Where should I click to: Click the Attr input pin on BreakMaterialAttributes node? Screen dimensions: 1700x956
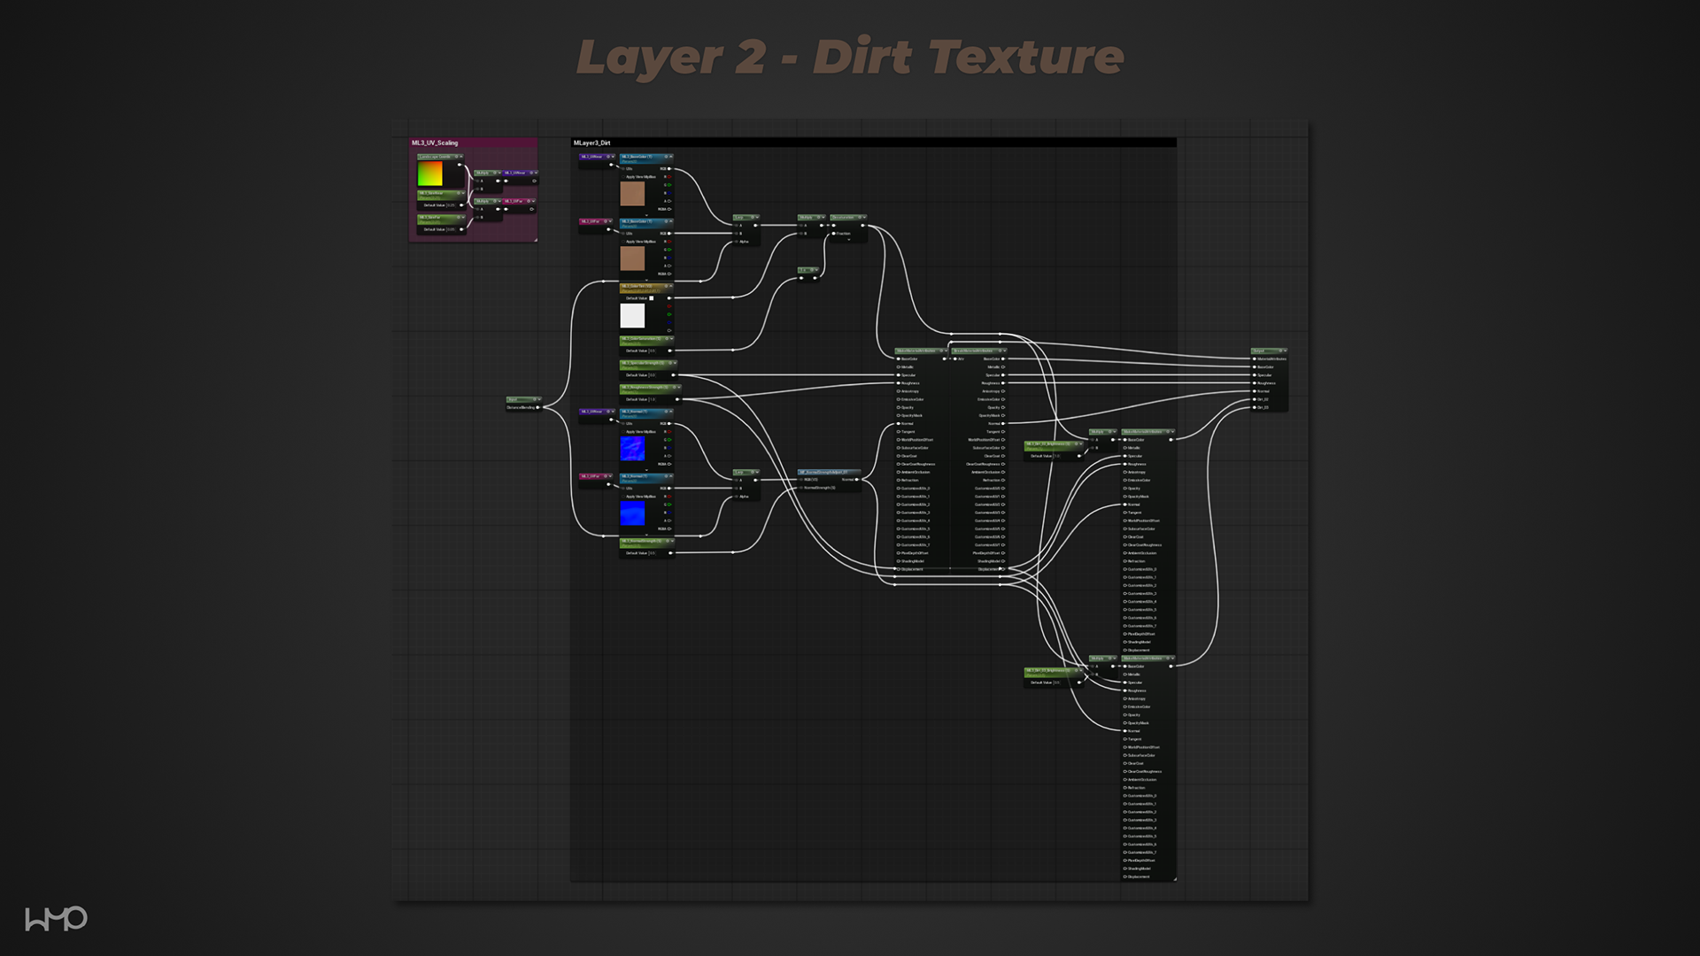(954, 358)
